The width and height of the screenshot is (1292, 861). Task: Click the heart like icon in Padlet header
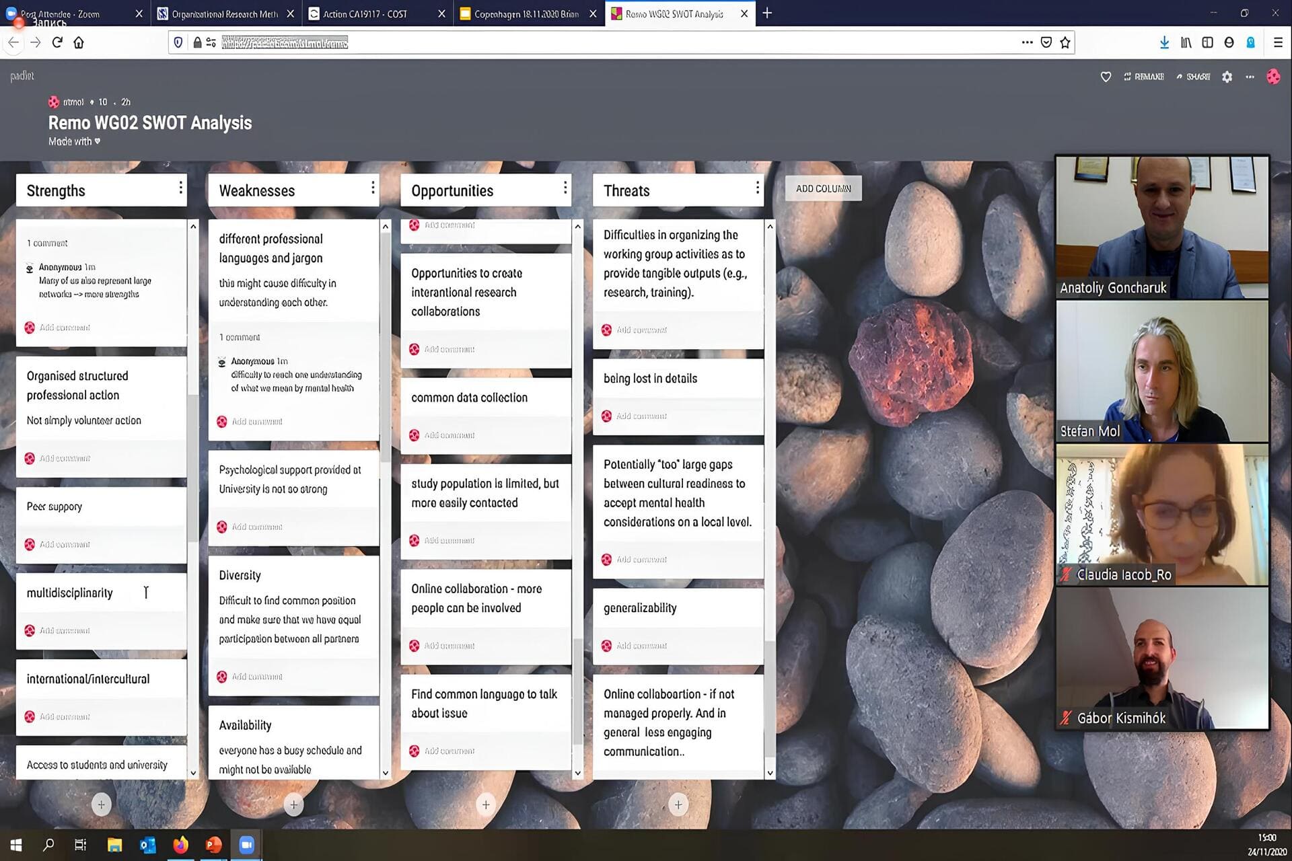(1106, 77)
